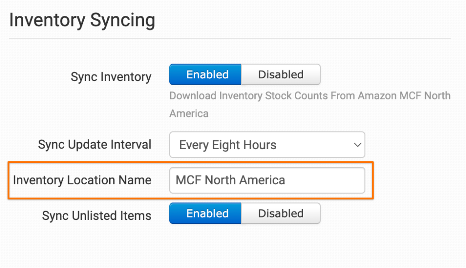Viewport: 466px width, 268px height.
Task: Select the 'Every Eight Hours' value text
Action: [228, 145]
